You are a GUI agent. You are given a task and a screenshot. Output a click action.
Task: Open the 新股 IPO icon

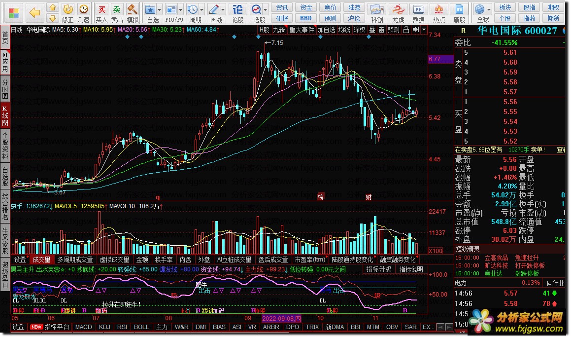click(x=459, y=9)
